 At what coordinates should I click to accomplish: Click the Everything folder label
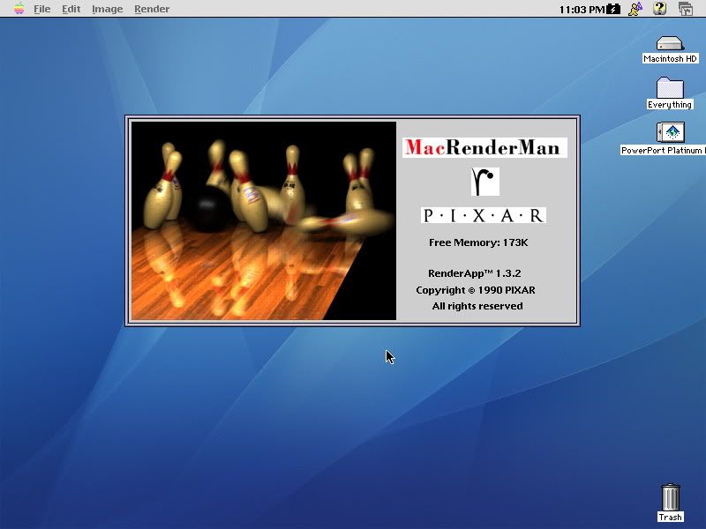tap(670, 104)
